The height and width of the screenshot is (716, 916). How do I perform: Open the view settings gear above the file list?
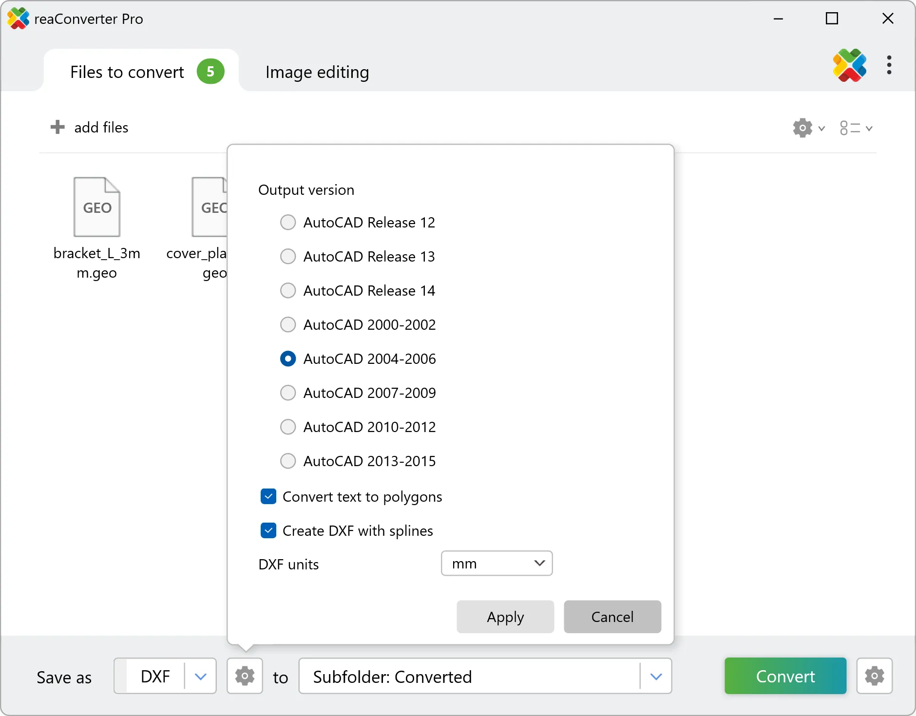point(802,128)
